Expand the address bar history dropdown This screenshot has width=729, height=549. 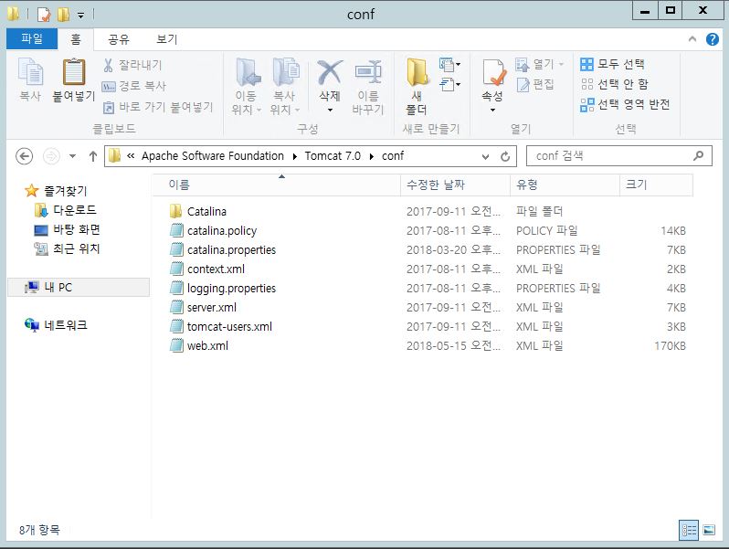tap(485, 156)
